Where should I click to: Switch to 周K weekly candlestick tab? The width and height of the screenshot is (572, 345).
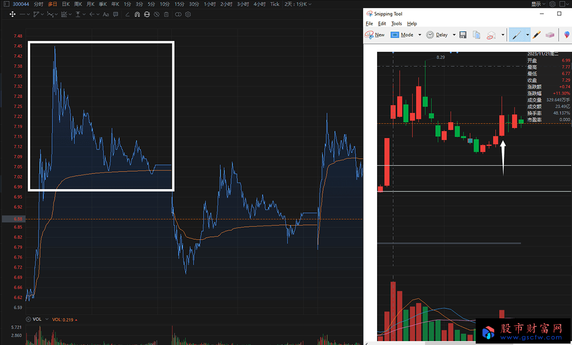coord(78,4)
